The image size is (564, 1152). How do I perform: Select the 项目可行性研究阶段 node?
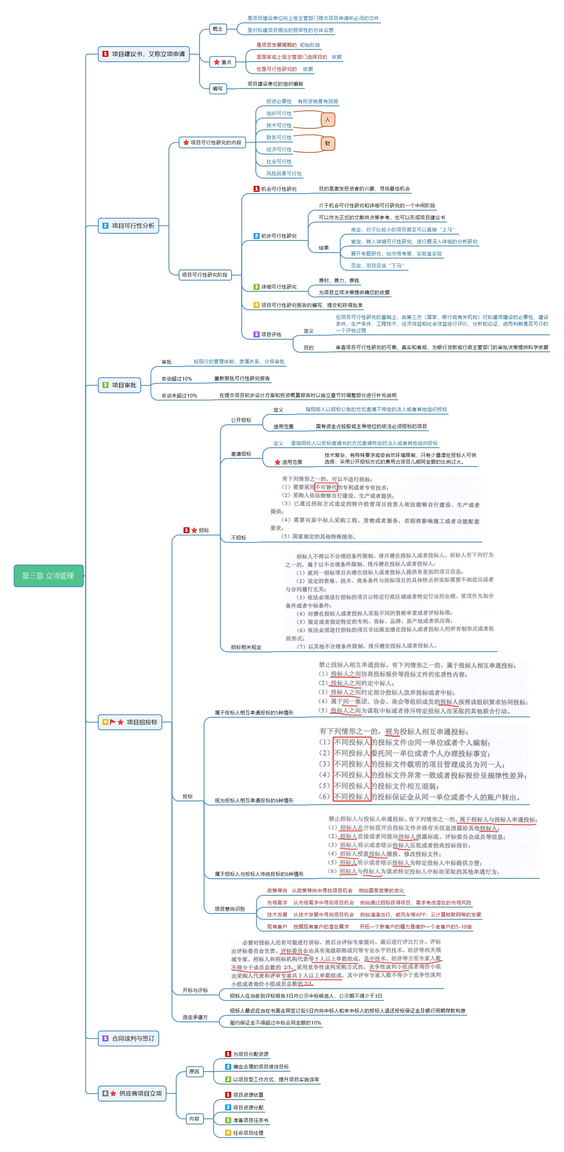point(205,275)
